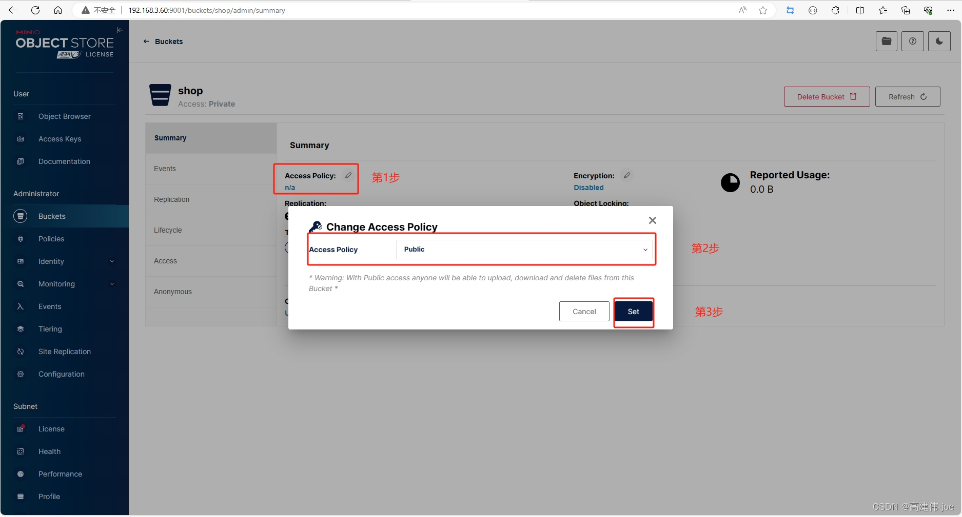Screen dimensions: 962x517
Task: Select the Lifecycle tab
Action: click(x=211, y=230)
